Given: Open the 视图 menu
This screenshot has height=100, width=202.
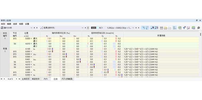Looking at the screenshot, I should point(21,24).
